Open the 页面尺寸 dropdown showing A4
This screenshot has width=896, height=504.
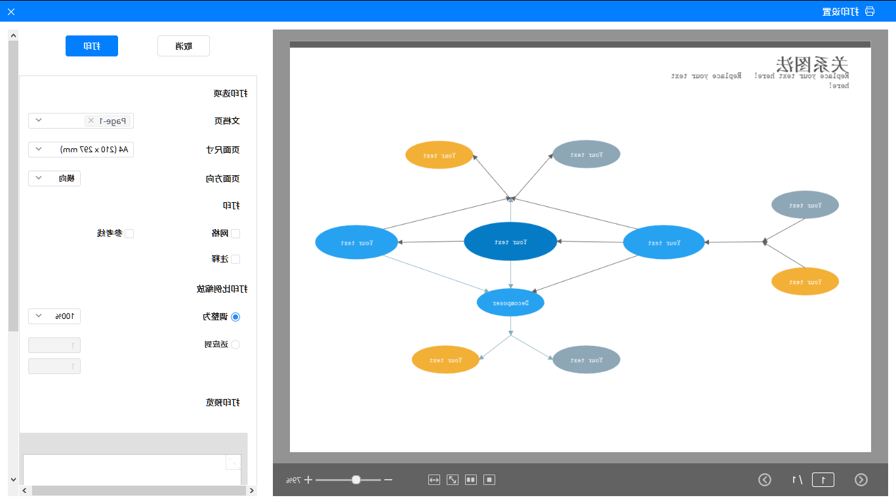tap(81, 150)
